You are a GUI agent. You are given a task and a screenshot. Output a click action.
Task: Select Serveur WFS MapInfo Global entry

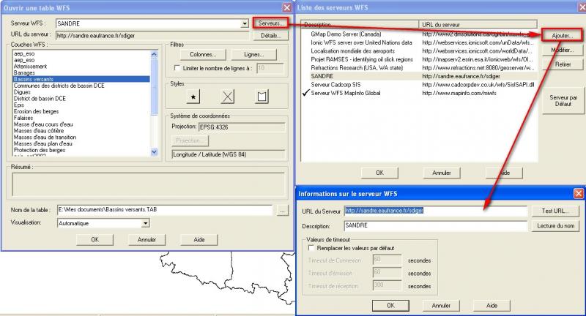346,93
